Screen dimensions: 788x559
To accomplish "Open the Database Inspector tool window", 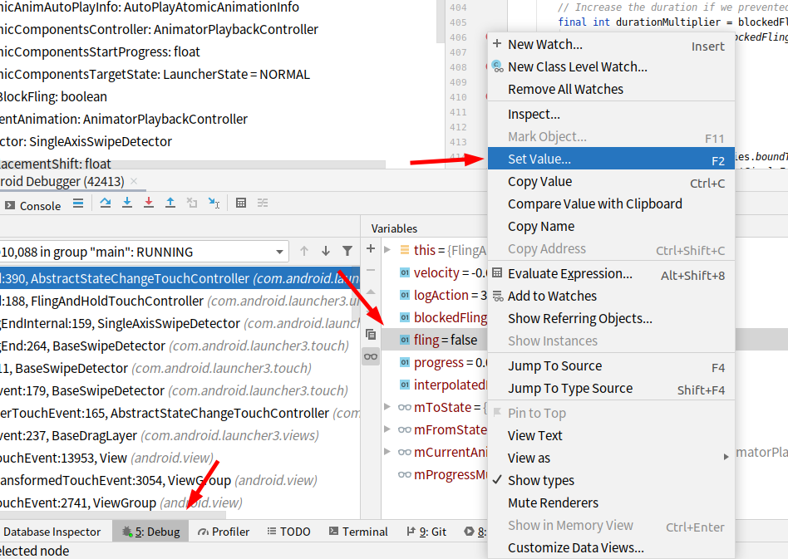I will click(52, 532).
